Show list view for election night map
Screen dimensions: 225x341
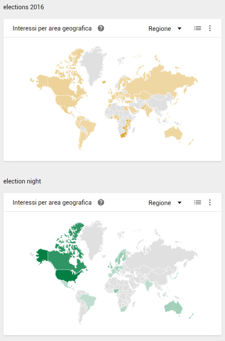pyautogui.click(x=197, y=202)
